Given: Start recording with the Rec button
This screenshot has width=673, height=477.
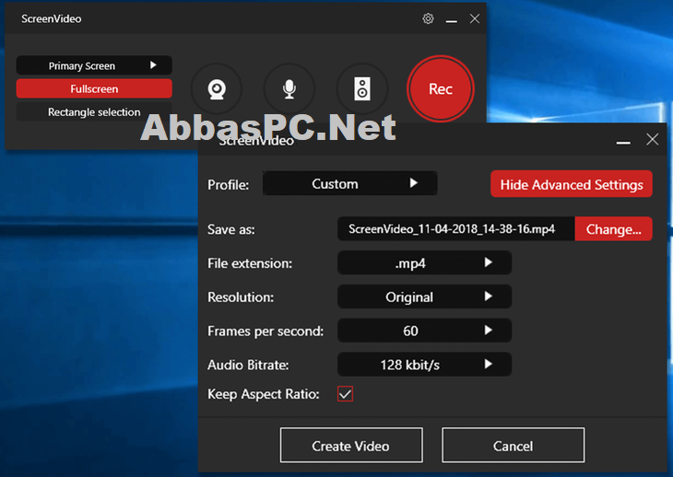Looking at the screenshot, I should coord(441,88).
